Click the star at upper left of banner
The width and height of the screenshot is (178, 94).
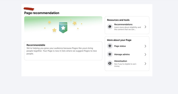pyautogui.click(x=50, y=22)
